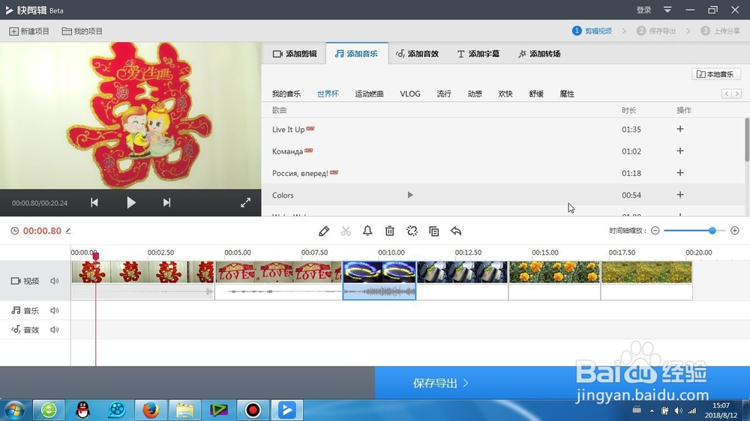Open 我的项目 my projects

click(x=82, y=31)
